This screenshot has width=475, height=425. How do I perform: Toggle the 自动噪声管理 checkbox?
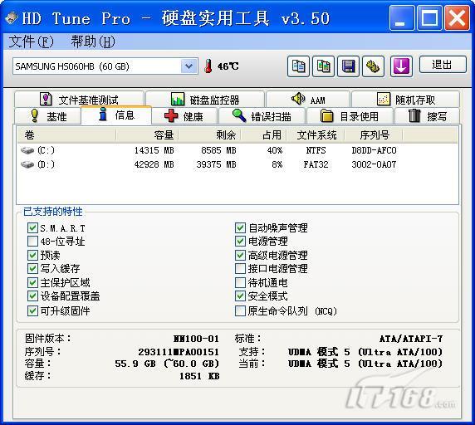click(240, 227)
